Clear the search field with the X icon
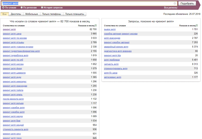This screenshot has width=202, height=139. coord(175,4)
